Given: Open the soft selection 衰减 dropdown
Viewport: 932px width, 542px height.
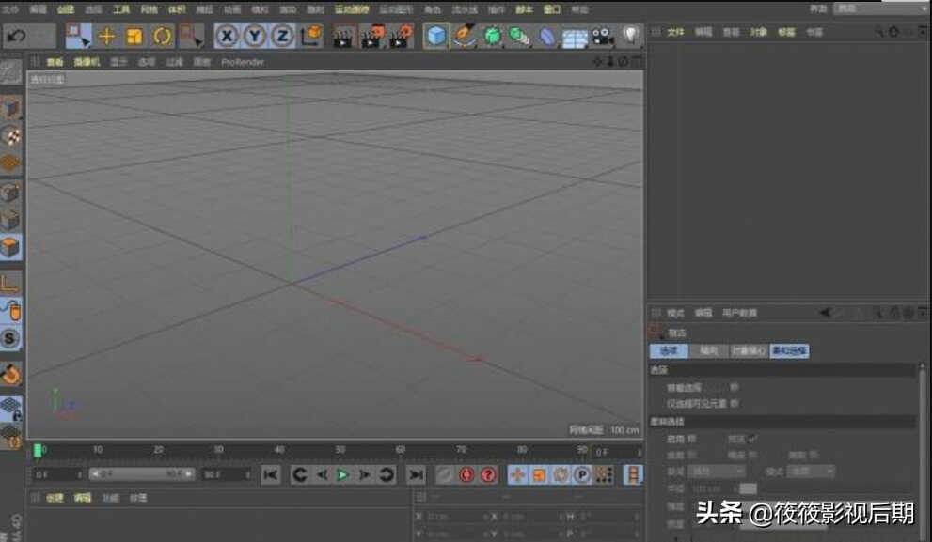Looking at the screenshot, I should pos(717,472).
